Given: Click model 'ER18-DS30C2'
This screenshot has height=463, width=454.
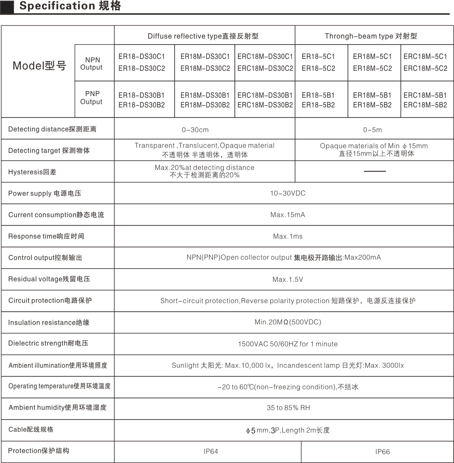Looking at the screenshot, I should 142,68.
